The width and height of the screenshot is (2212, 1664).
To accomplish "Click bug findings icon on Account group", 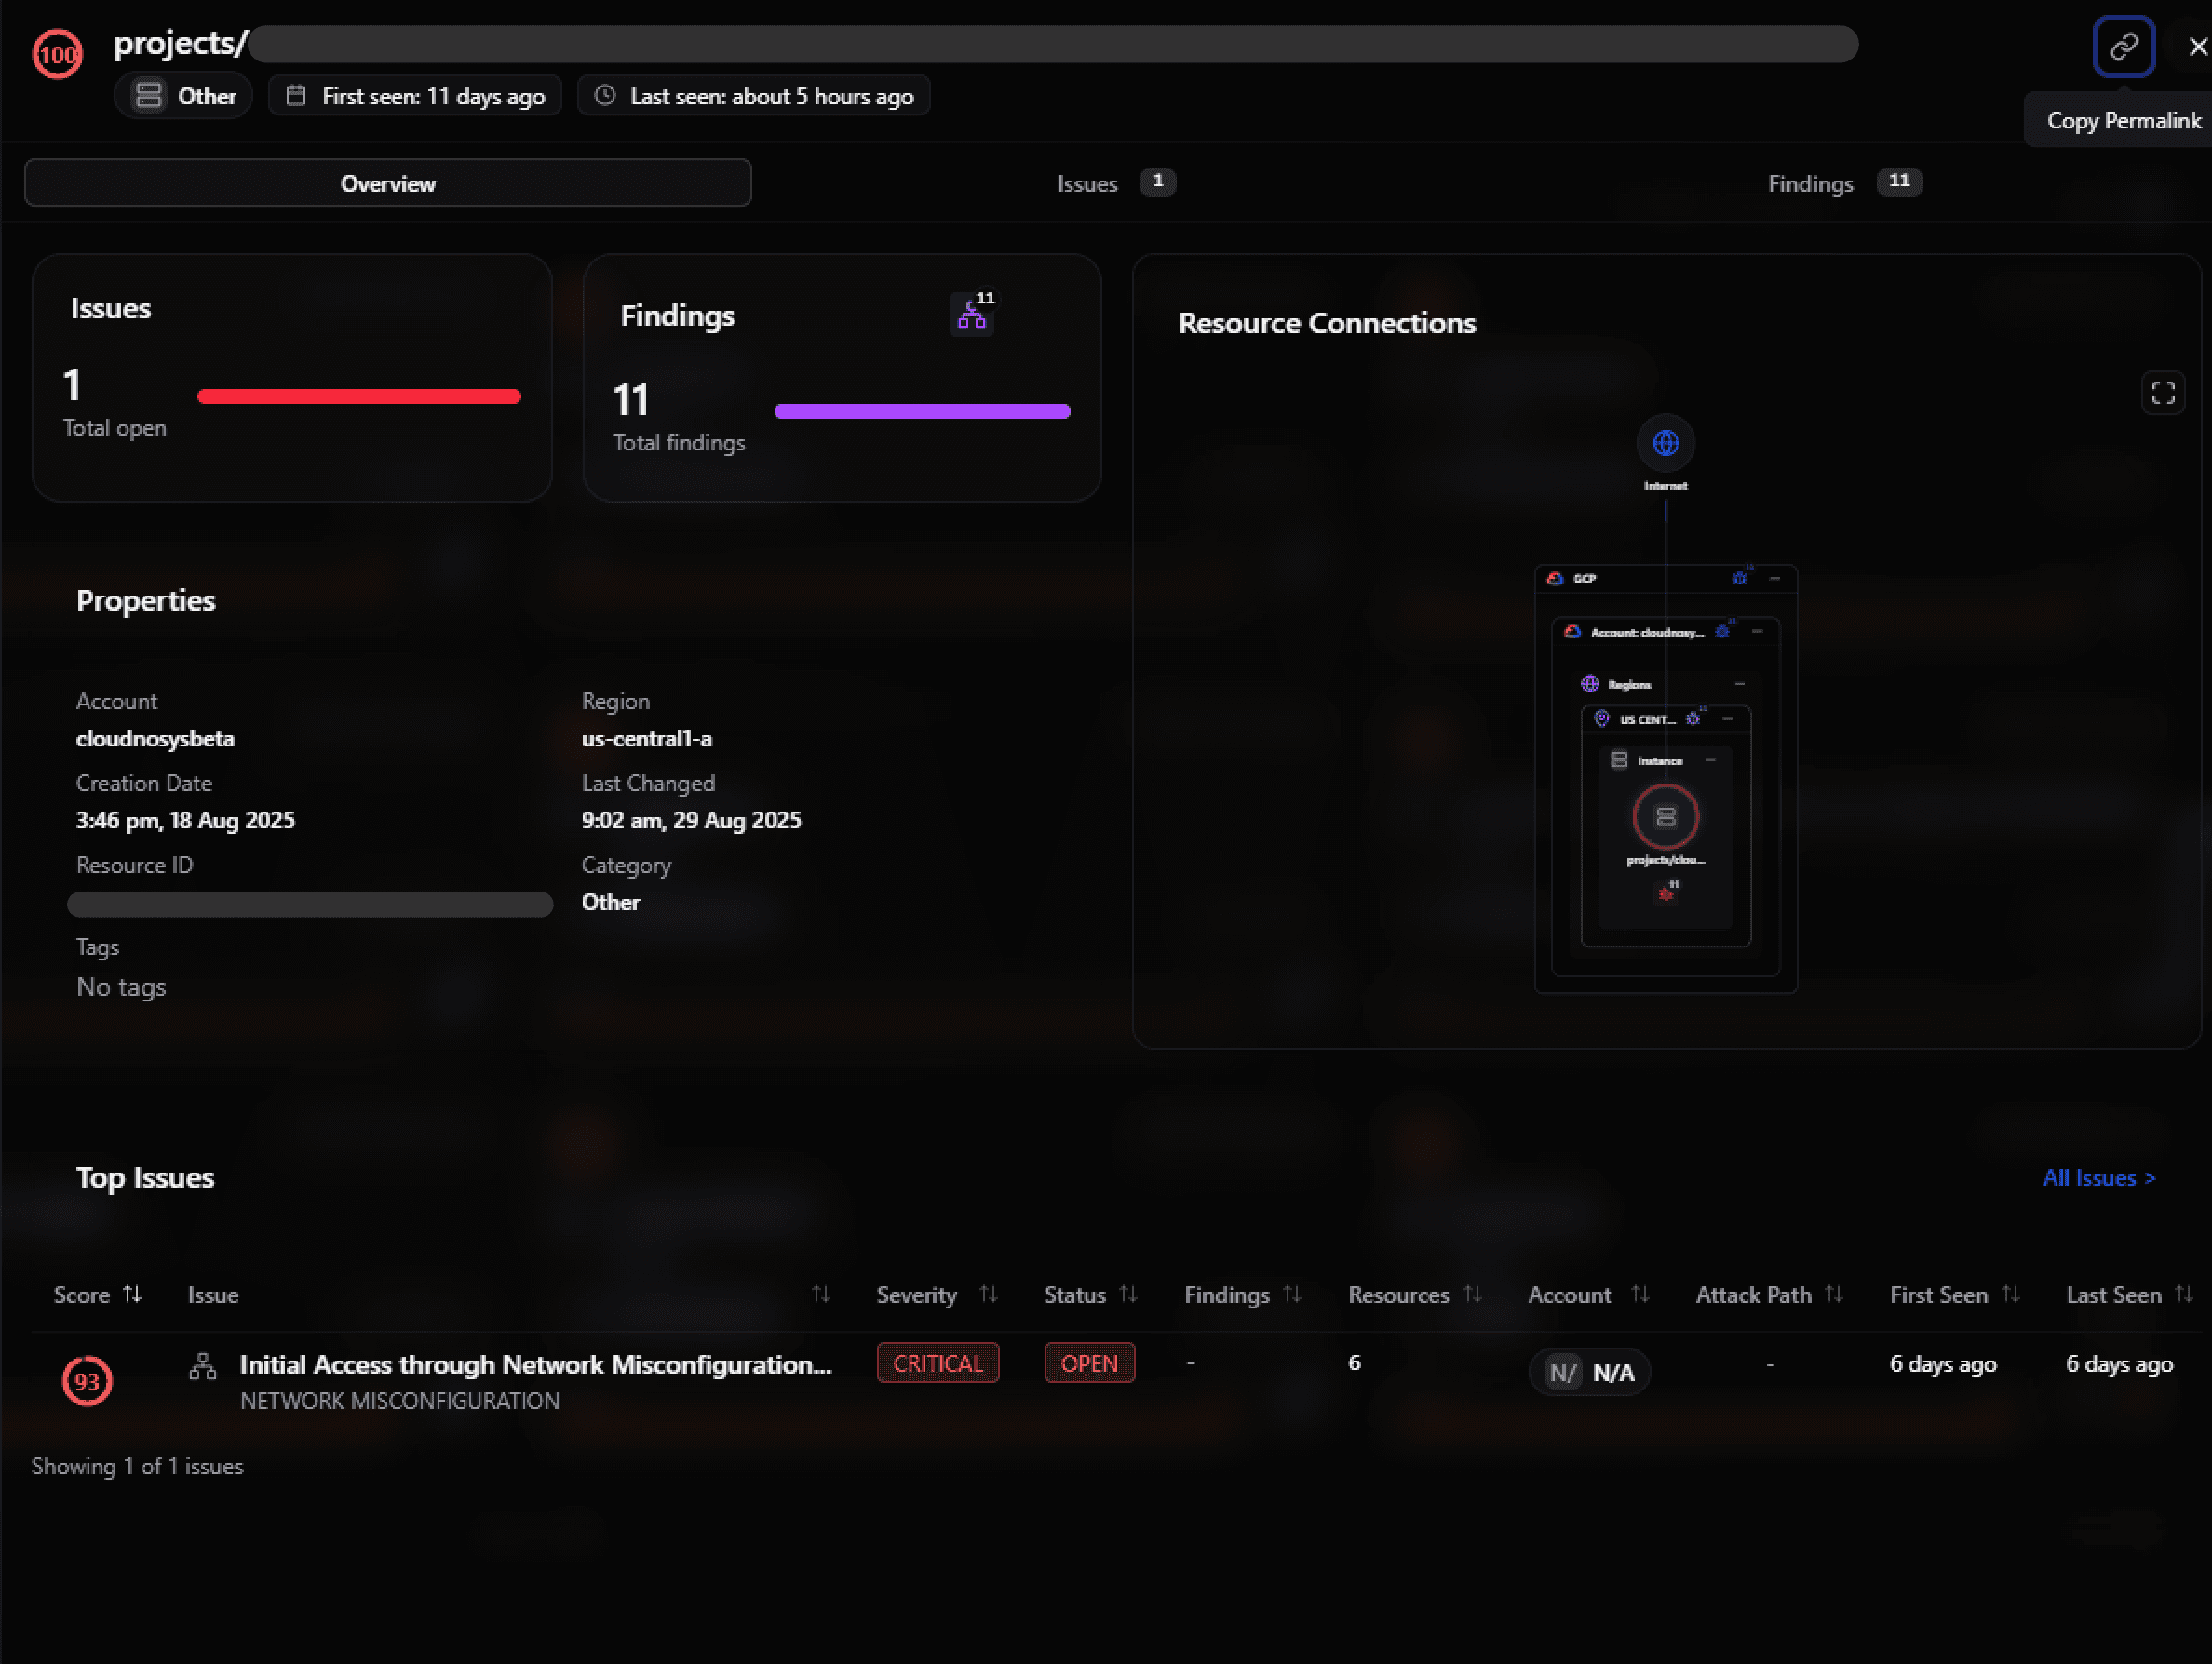I will pos(1722,631).
